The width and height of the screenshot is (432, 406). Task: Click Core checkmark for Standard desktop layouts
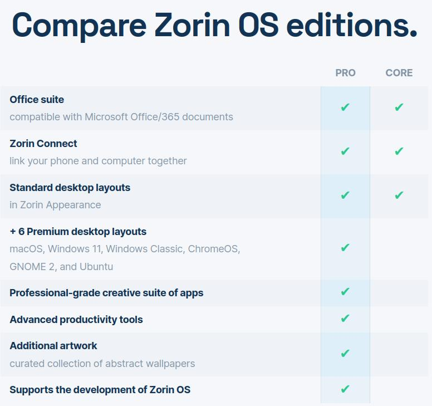(399, 195)
